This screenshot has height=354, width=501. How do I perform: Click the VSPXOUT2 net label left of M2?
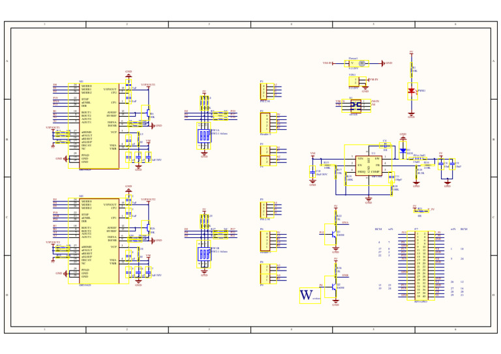pos(53,243)
